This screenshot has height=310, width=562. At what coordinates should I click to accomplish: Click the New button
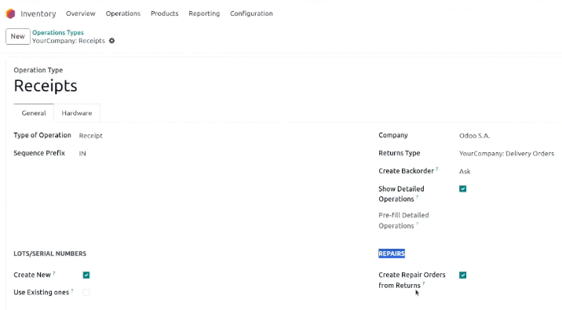tap(17, 37)
